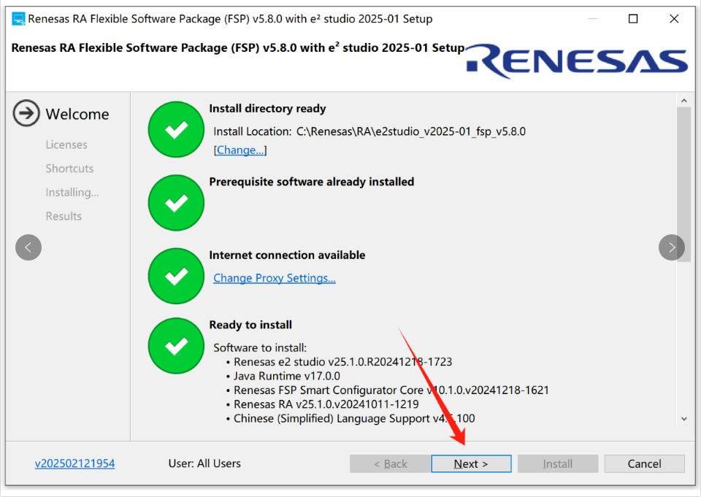Viewport: 701px width, 497px height.
Task: Click the right round carousel arrow
Action: [672, 247]
